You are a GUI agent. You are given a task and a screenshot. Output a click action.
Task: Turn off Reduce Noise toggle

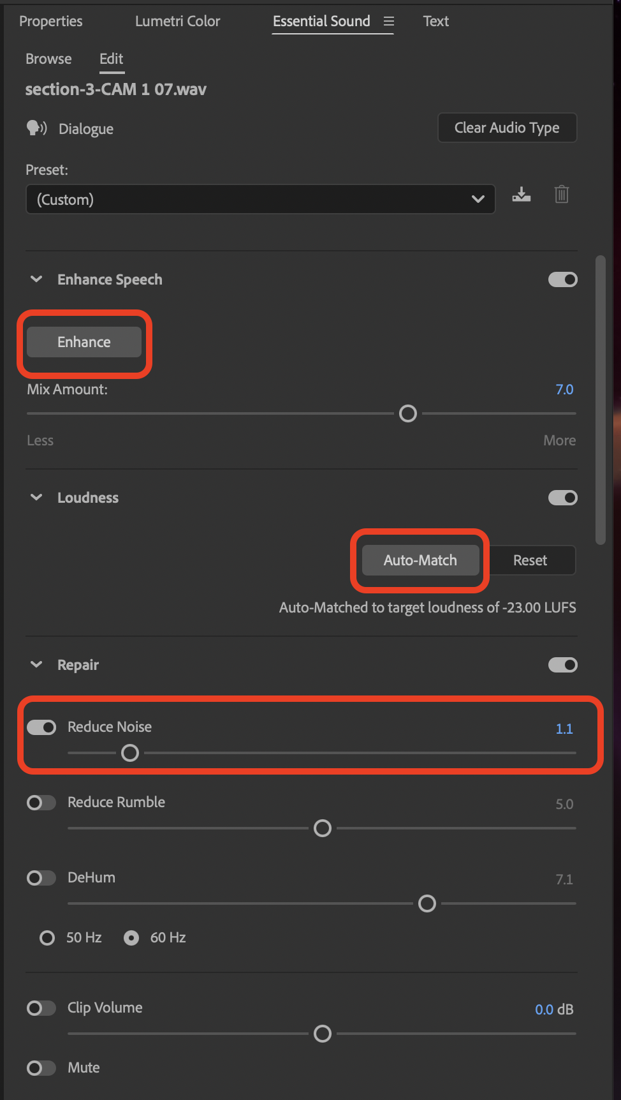[x=41, y=727]
